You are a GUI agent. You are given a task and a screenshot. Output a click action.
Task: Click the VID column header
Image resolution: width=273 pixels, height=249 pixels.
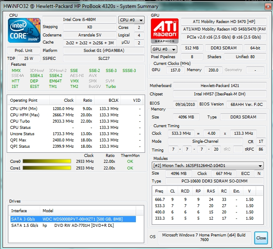133,100
